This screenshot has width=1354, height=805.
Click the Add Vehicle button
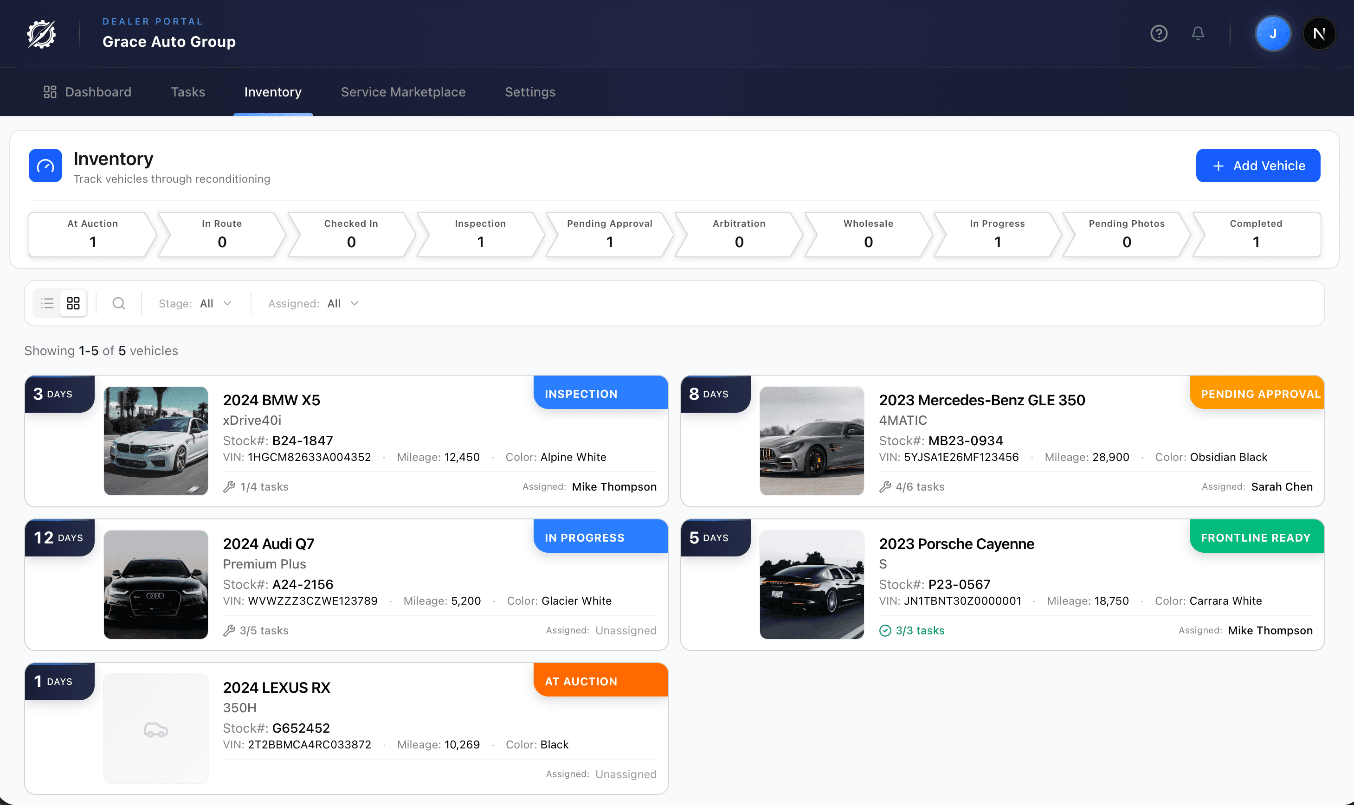tap(1258, 166)
